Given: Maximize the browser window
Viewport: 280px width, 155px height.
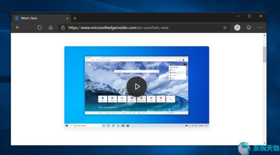Looking at the screenshot, I should (x=249, y=16).
